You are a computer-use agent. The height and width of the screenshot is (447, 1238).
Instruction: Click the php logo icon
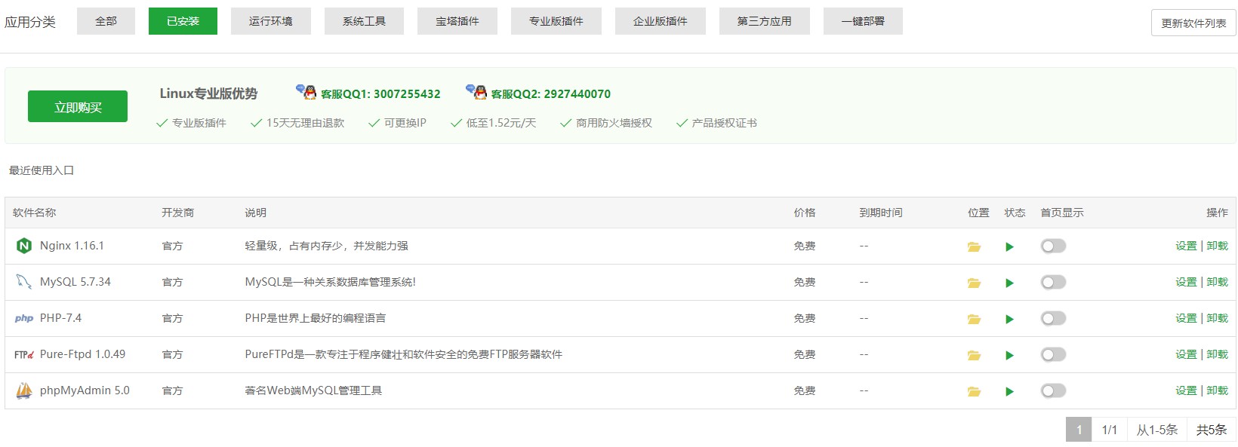tap(24, 318)
